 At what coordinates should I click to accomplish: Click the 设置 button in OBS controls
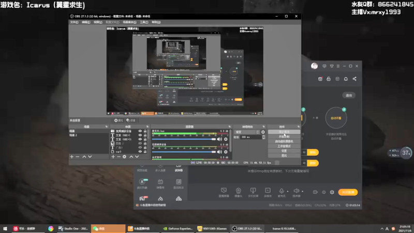[x=284, y=151]
